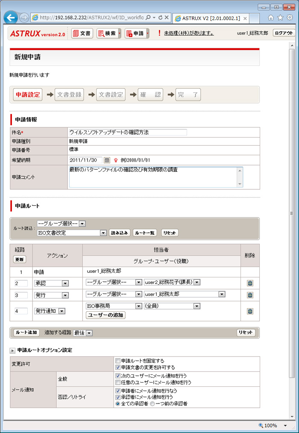The height and width of the screenshot is (433, 299).
Task: Uncheck 申請者にメール通知を行なう checkbox
Action: (x=118, y=391)
